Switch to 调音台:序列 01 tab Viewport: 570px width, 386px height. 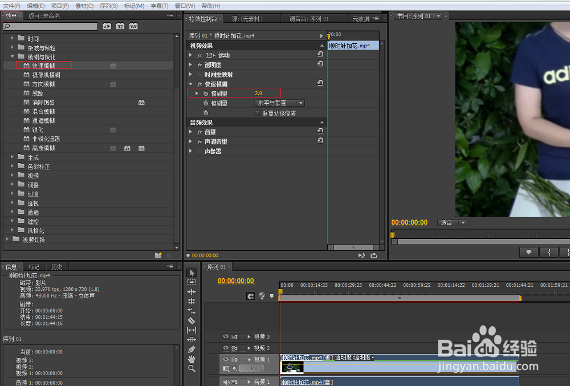coord(308,19)
